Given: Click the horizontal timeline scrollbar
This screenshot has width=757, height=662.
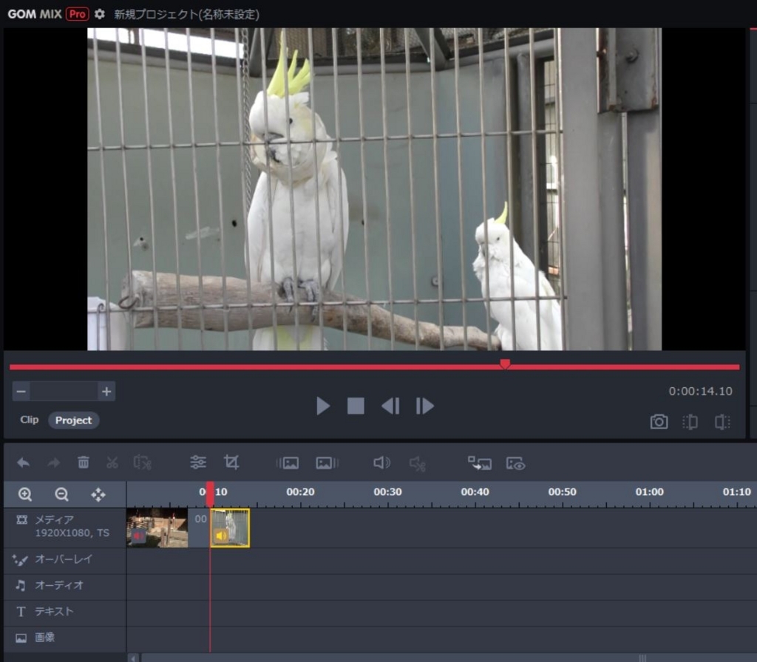Looking at the screenshot, I should [x=448, y=658].
